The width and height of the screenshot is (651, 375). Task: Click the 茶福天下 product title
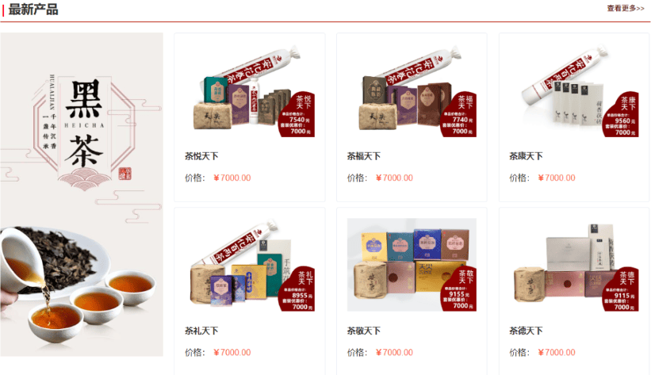tap(364, 156)
